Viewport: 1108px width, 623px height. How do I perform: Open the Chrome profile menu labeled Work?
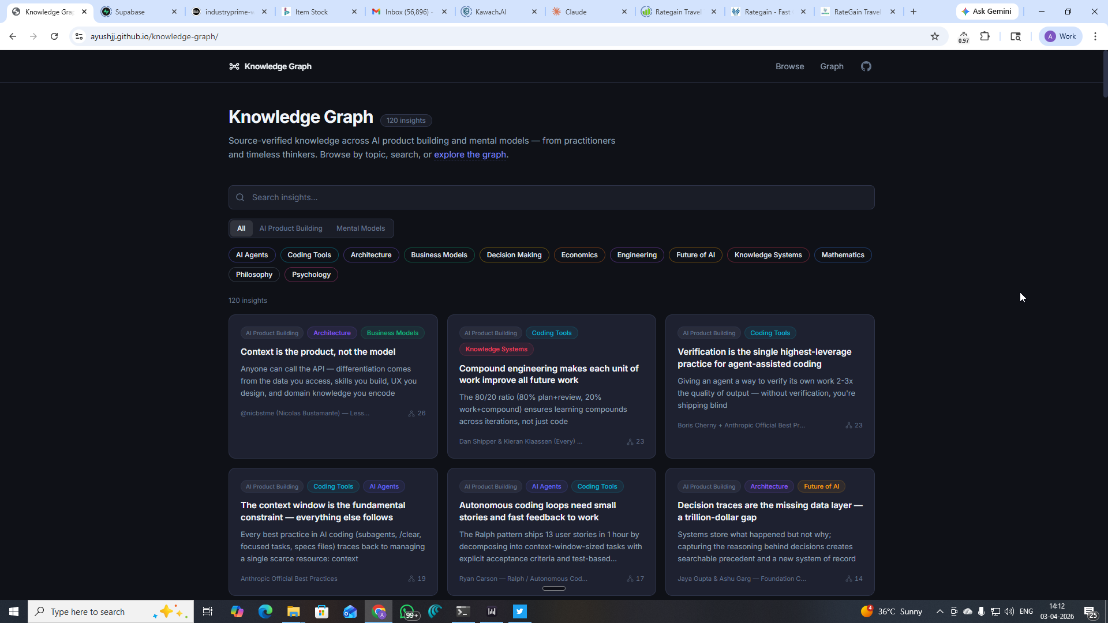pos(1060,36)
